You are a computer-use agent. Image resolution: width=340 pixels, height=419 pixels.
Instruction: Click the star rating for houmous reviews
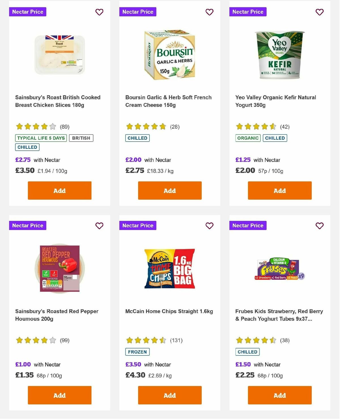35,341
